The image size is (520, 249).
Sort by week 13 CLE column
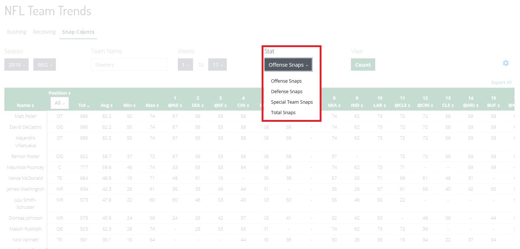[x=448, y=101]
